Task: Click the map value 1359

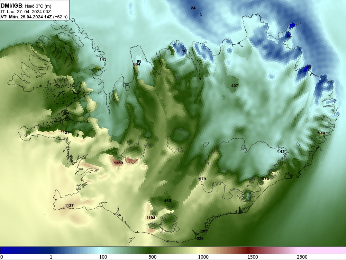Action: click(x=118, y=163)
